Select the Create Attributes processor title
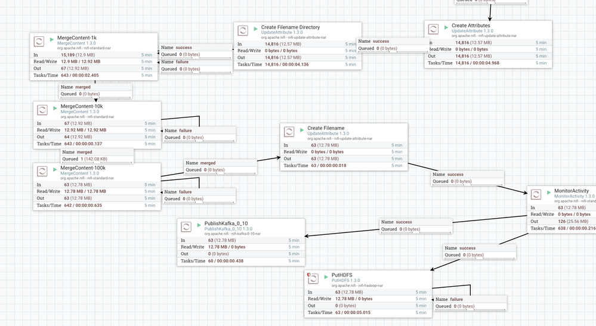 pyautogui.click(x=471, y=26)
